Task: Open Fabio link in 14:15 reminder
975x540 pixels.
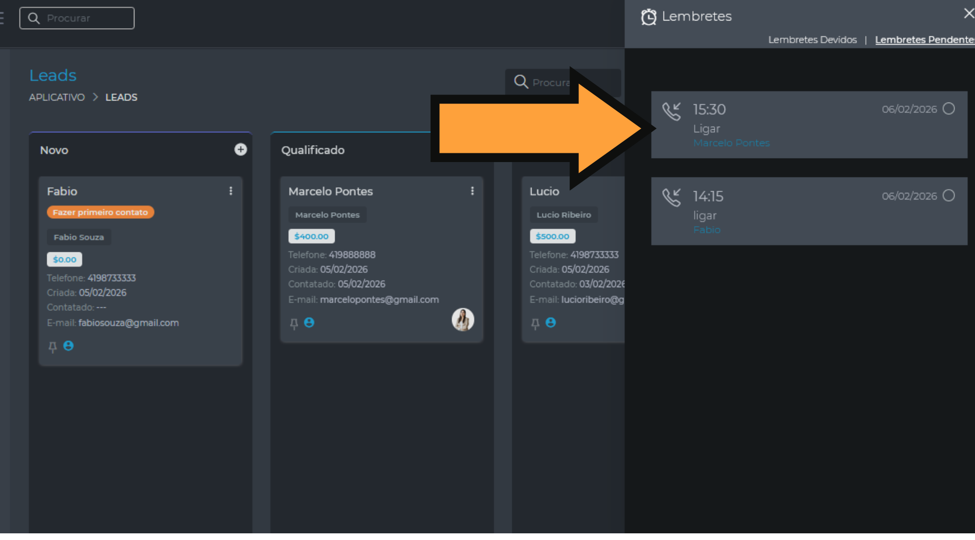Action: (x=707, y=230)
